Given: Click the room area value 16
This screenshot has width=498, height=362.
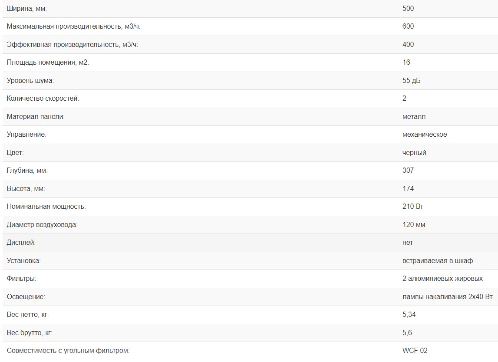Looking at the screenshot, I should click(406, 63).
